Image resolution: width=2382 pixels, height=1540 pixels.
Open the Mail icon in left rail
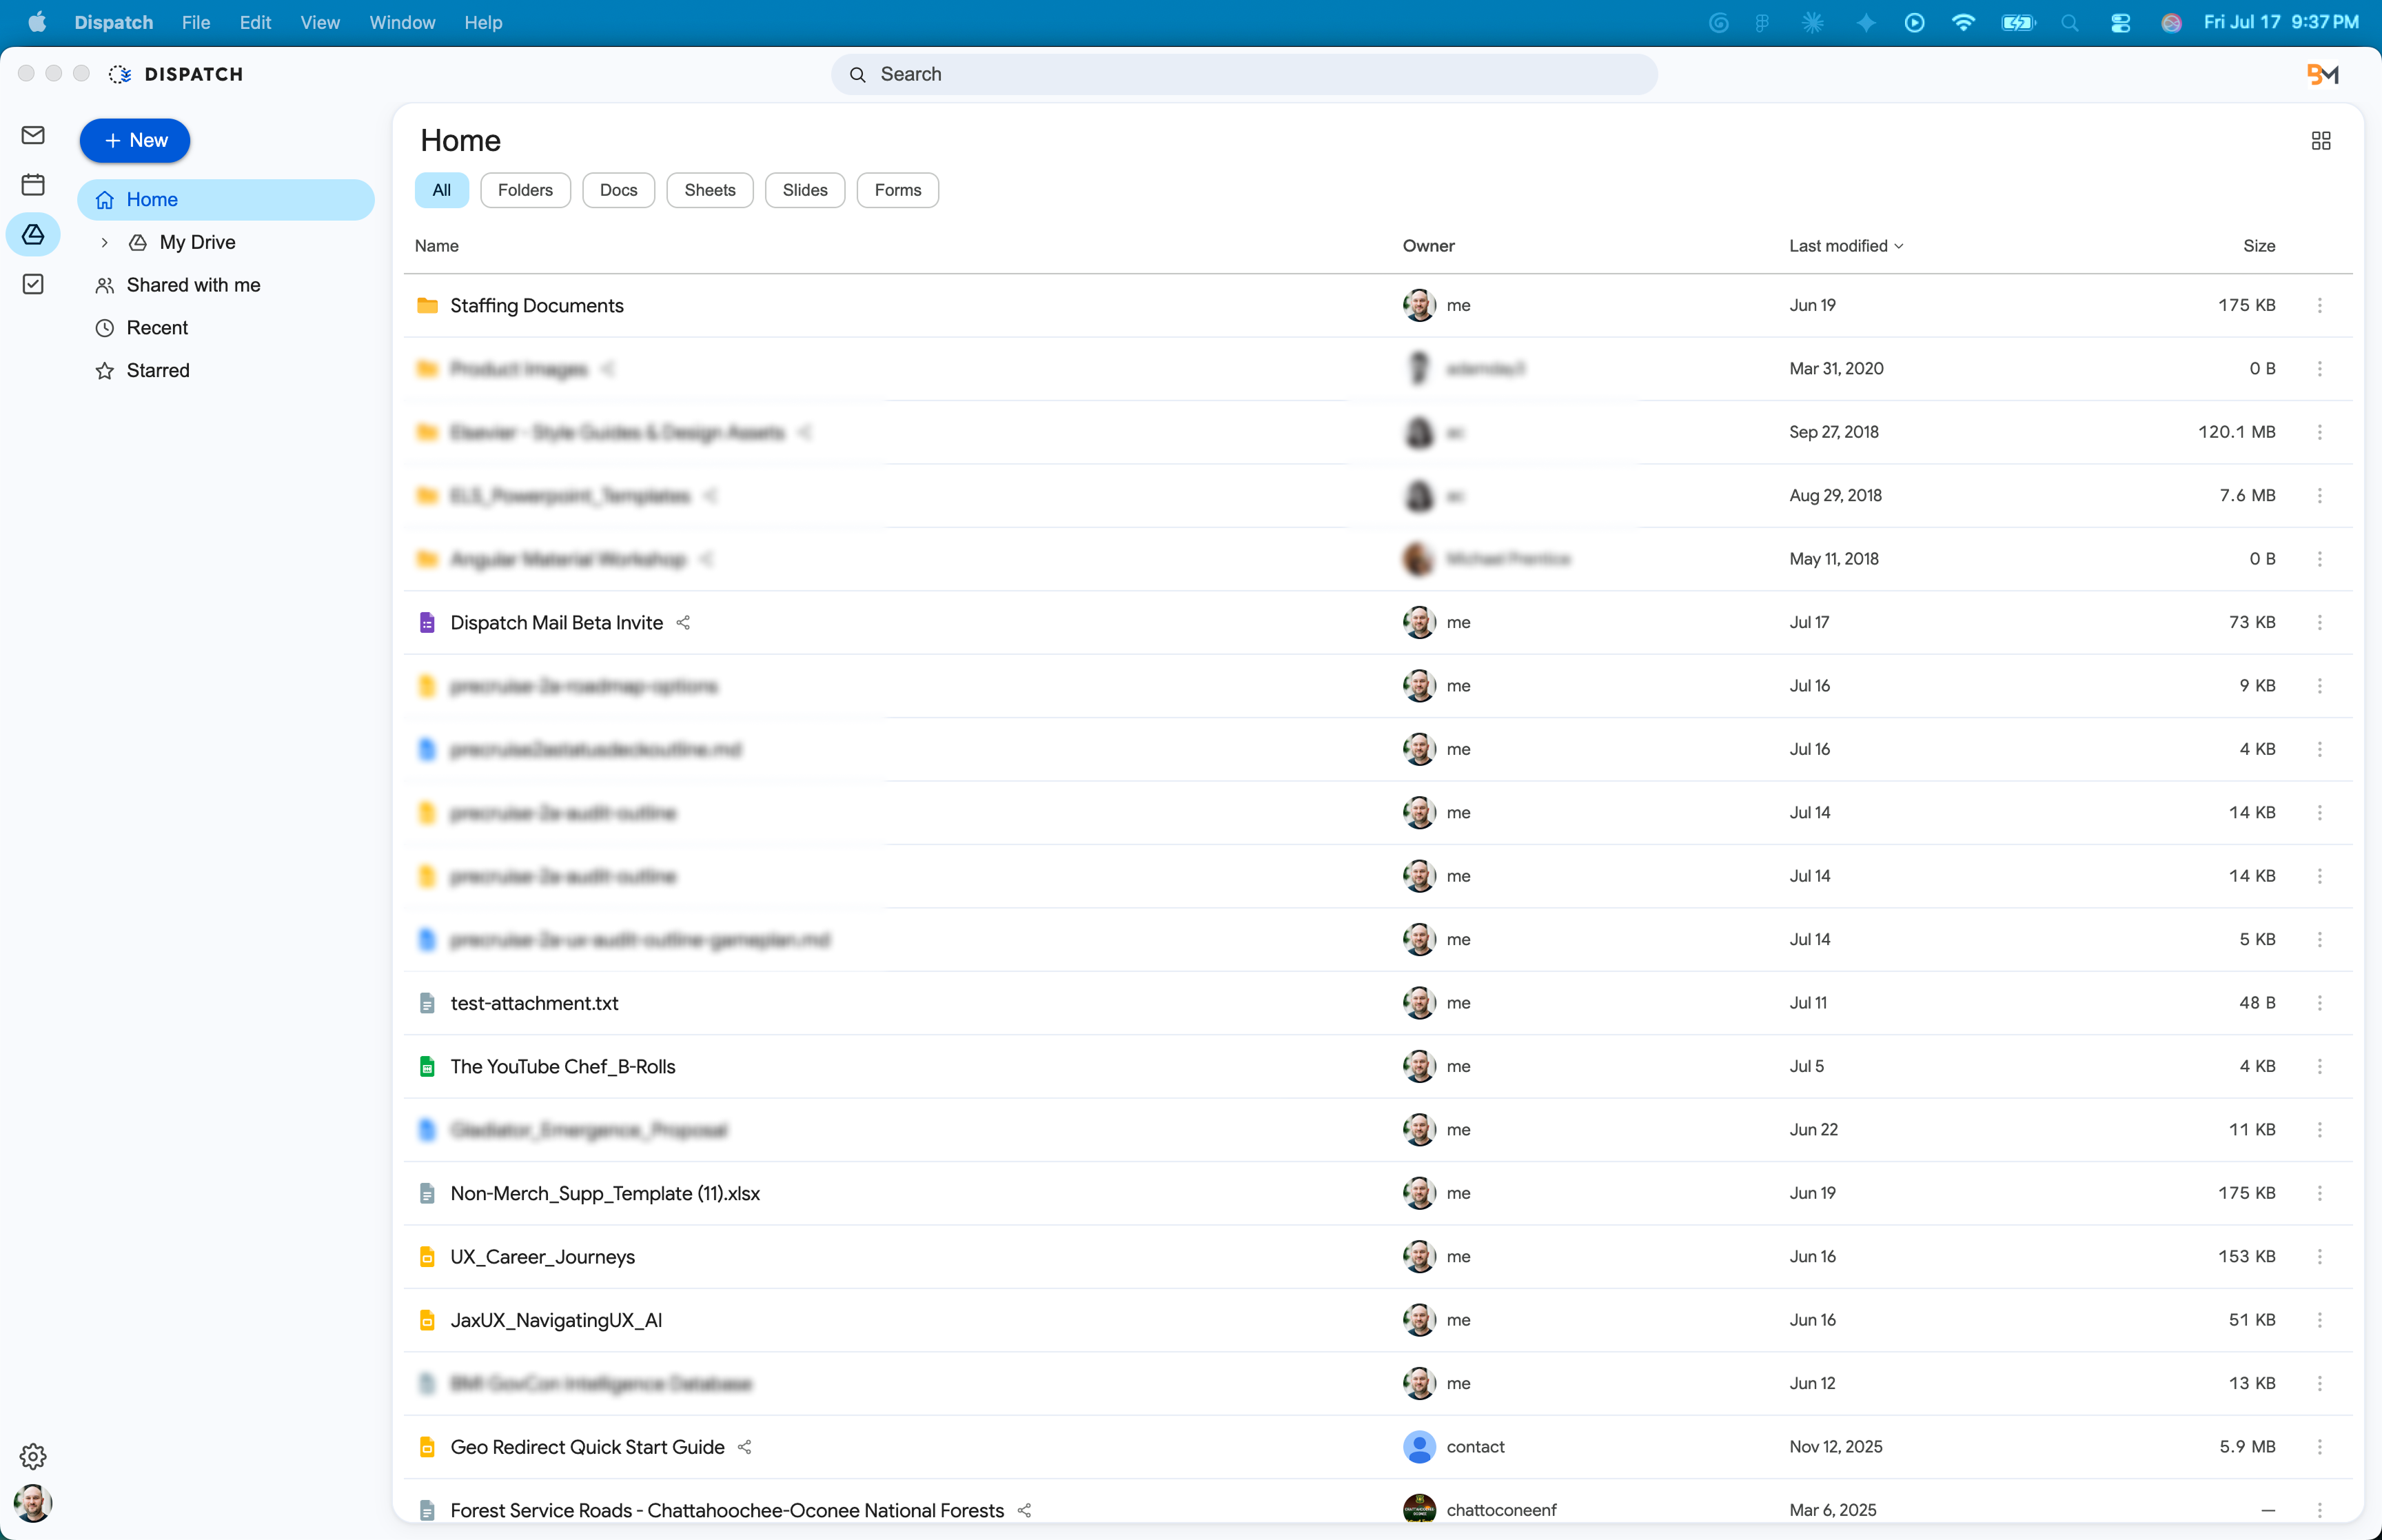pos(33,135)
